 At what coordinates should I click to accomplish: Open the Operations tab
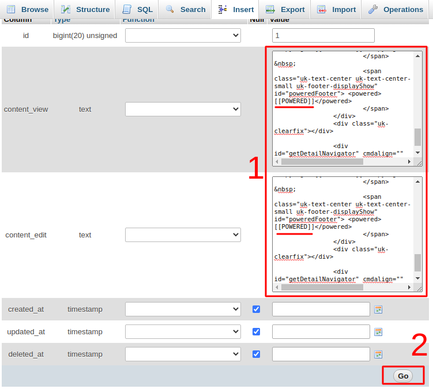(x=396, y=9)
